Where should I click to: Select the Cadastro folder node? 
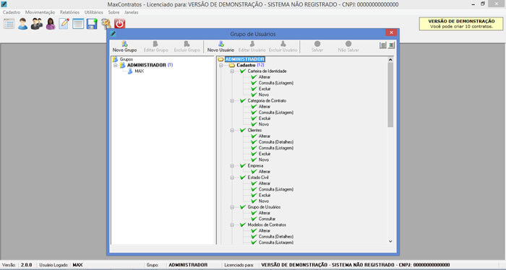(246, 65)
